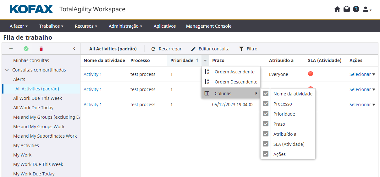This screenshot has width=380, height=177.
Task: Click the red SLA status indicator
Action: pos(311,74)
